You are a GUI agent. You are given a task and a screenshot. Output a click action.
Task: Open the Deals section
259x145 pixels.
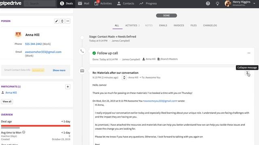pyautogui.click(x=66, y=4)
